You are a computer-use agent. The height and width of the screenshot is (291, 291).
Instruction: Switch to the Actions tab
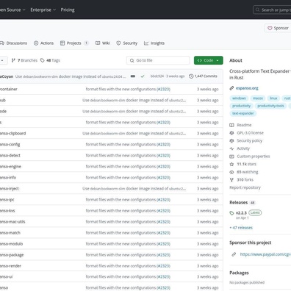43,43
